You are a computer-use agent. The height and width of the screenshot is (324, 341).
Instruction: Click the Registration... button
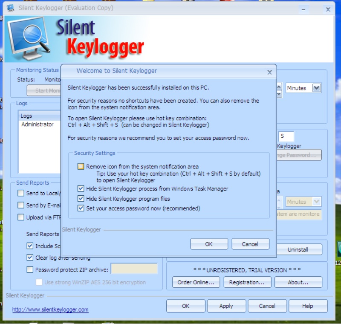(x=247, y=282)
